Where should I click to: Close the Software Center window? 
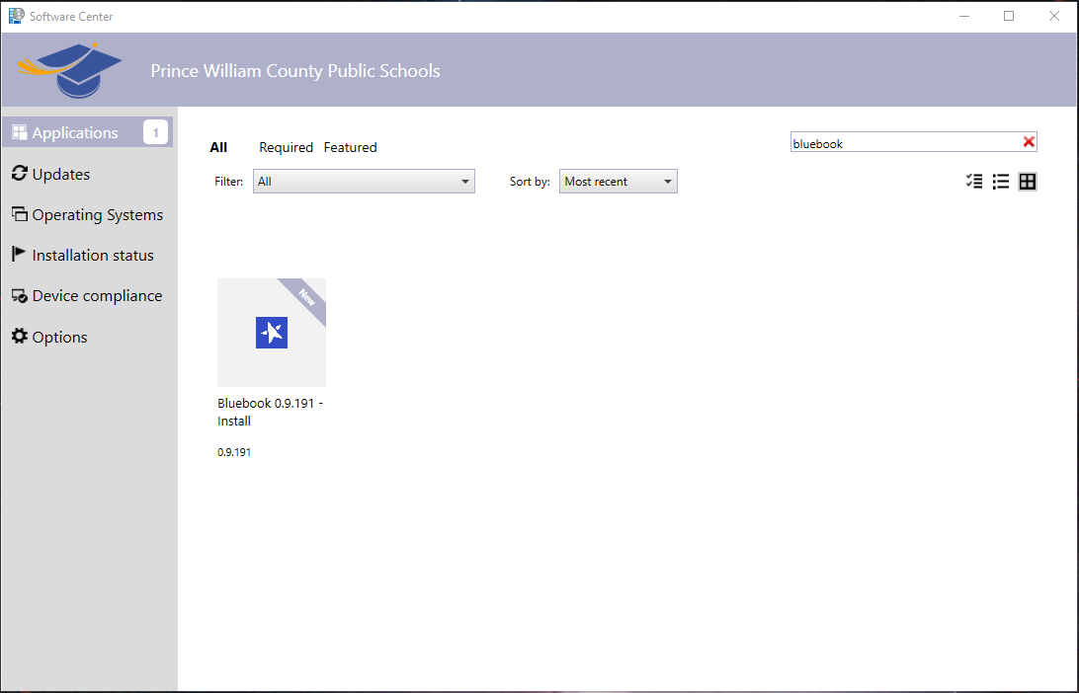[x=1054, y=16]
